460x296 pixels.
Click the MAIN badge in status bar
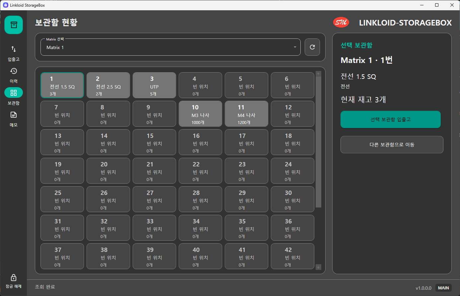[443, 288]
